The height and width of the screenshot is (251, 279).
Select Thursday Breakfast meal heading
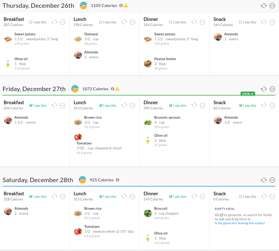(14, 19)
